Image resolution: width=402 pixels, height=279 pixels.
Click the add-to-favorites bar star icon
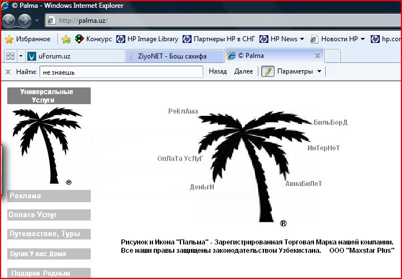[x=66, y=39]
